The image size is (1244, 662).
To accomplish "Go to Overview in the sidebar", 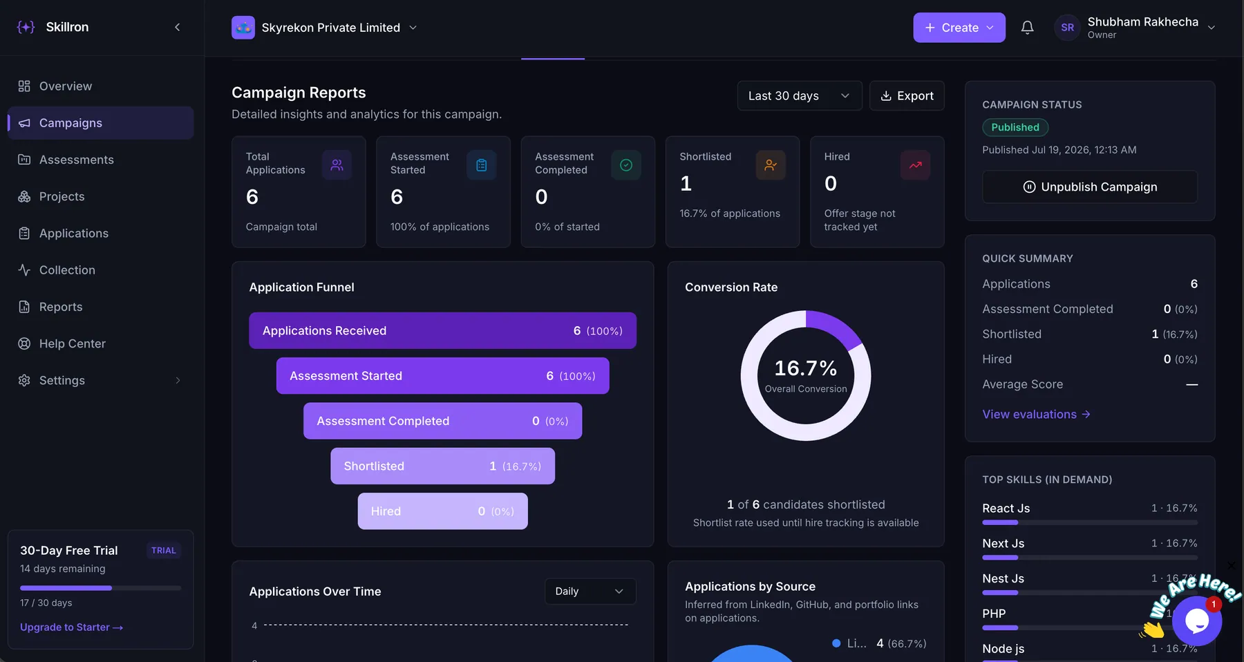I will 101,86.
